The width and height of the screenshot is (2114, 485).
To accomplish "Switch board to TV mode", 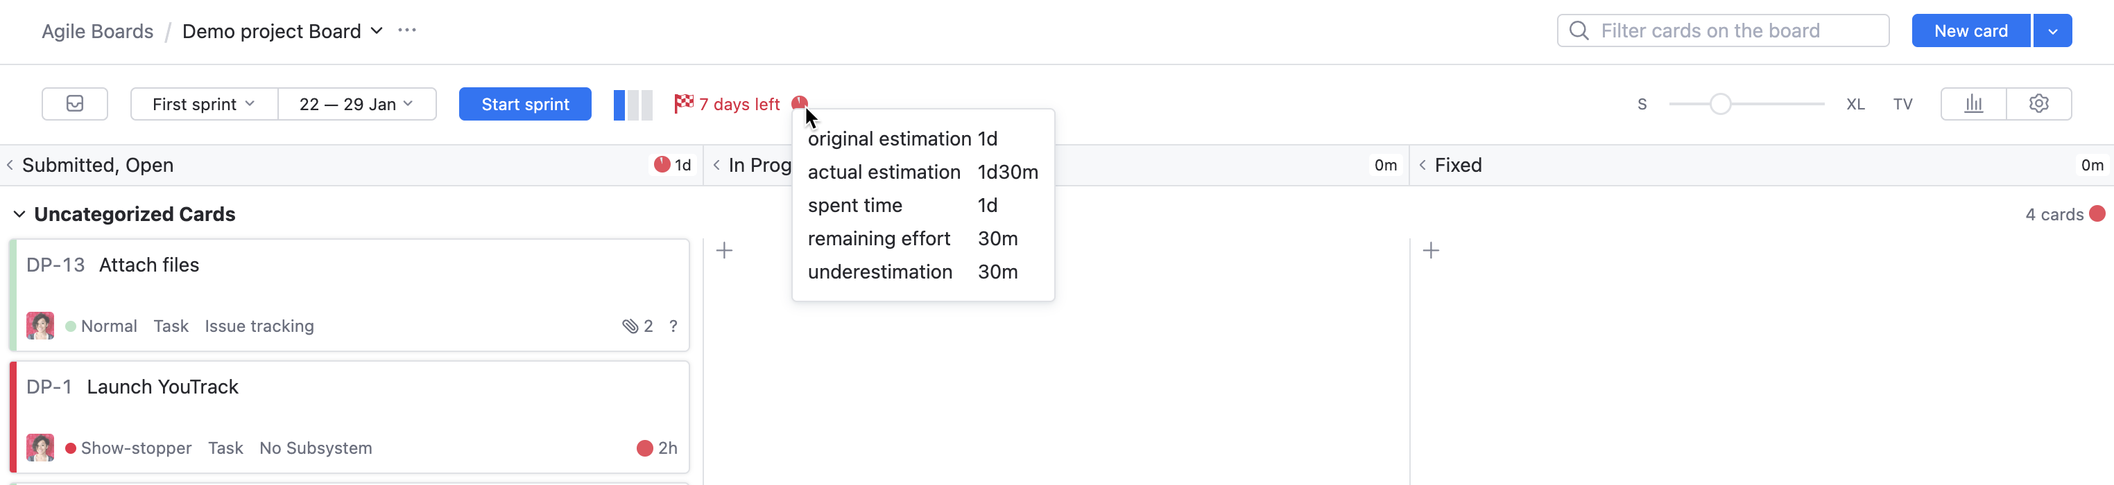I will (1902, 104).
